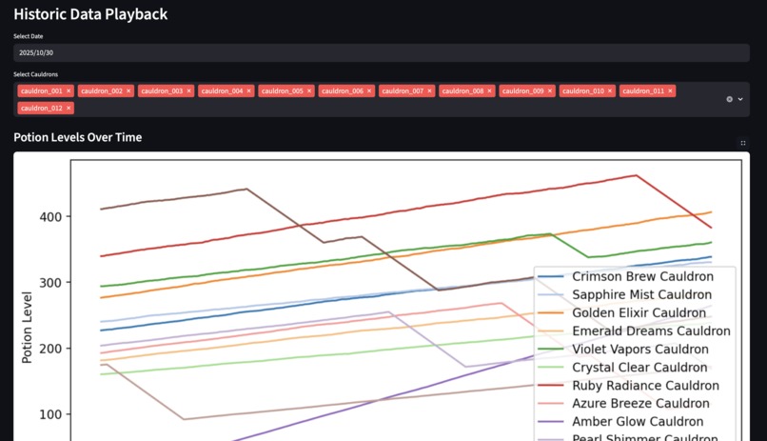Remove cauldron_004 tag with its x
This screenshot has width=767, height=441.
249,91
